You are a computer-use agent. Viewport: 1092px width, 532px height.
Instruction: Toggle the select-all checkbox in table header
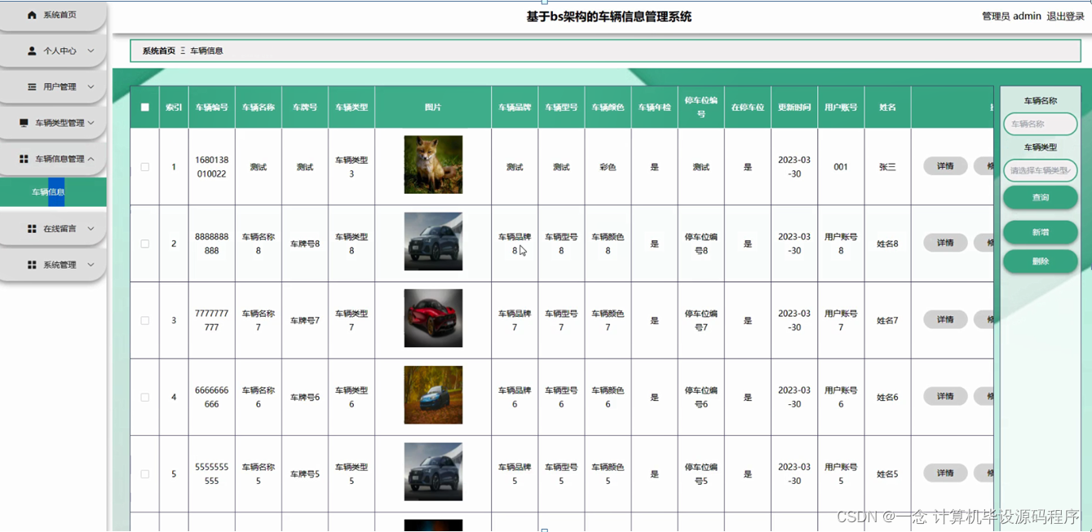point(145,108)
